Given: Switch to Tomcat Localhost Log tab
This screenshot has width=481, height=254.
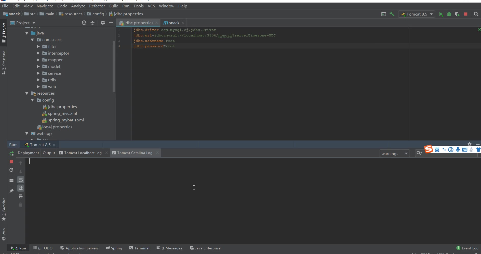Looking at the screenshot, I should [x=83, y=153].
